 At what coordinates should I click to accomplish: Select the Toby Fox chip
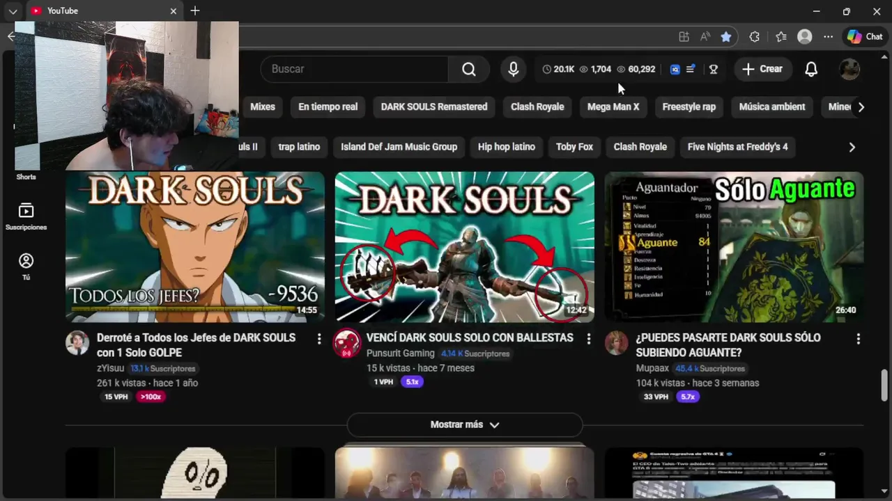(574, 147)
